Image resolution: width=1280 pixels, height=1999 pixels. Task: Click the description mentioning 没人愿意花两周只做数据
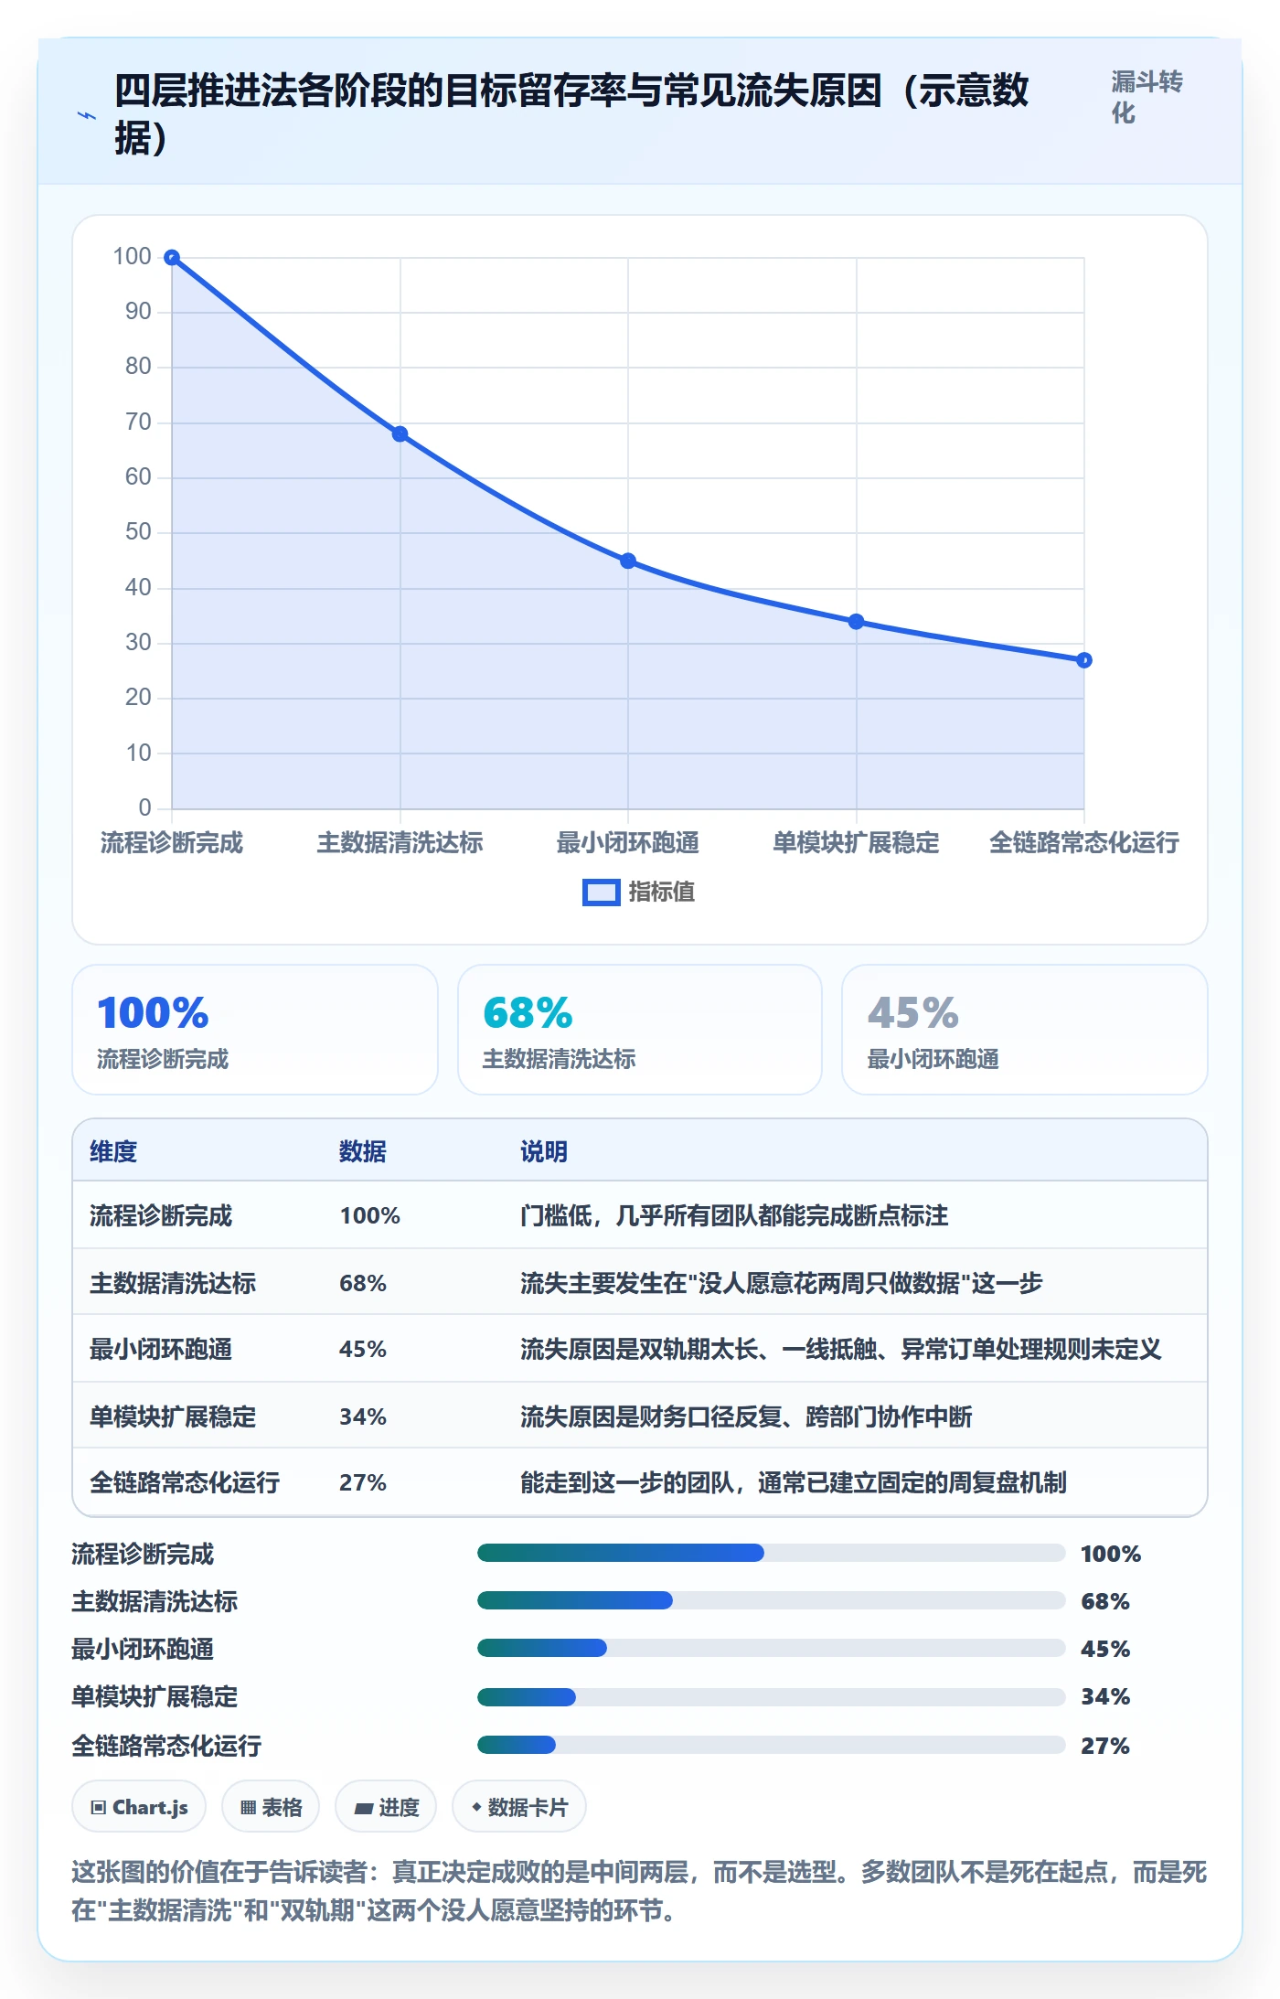click(782, 1283)
